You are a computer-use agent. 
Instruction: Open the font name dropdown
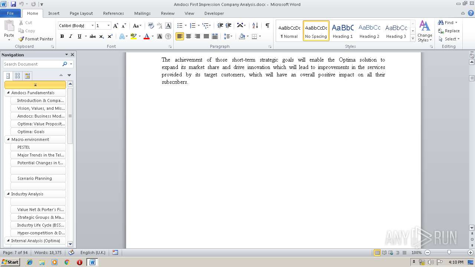click(x=92, y=26)
